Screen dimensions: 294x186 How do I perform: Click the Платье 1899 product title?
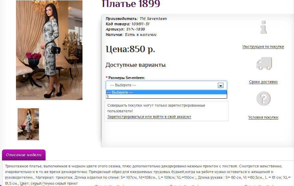131,4
